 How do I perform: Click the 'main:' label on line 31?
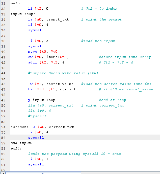coord(16,3)
